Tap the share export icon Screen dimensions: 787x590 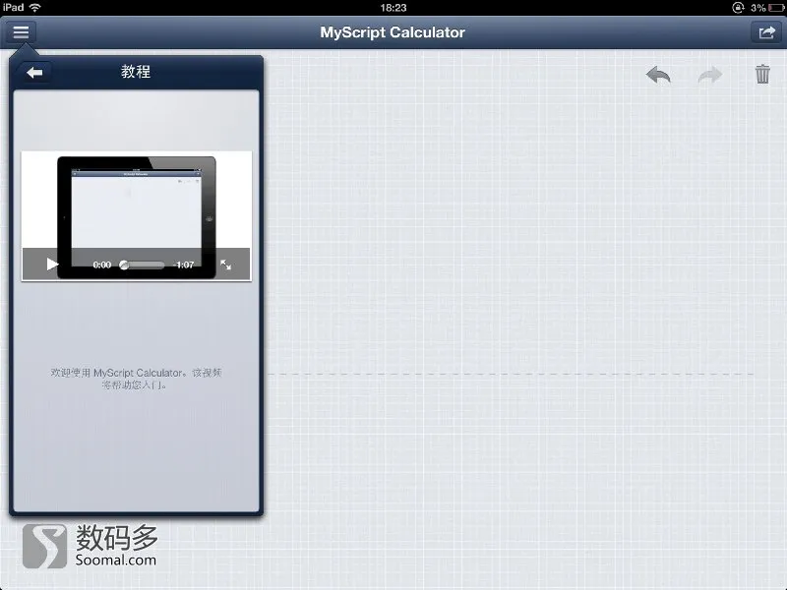(x=766, y=32)
